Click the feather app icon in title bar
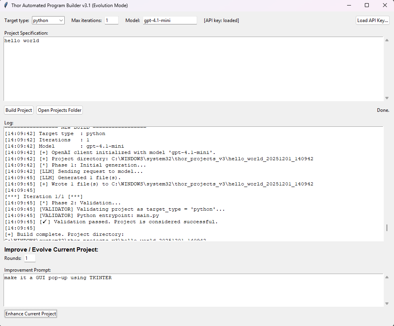 tap(6, 6)
